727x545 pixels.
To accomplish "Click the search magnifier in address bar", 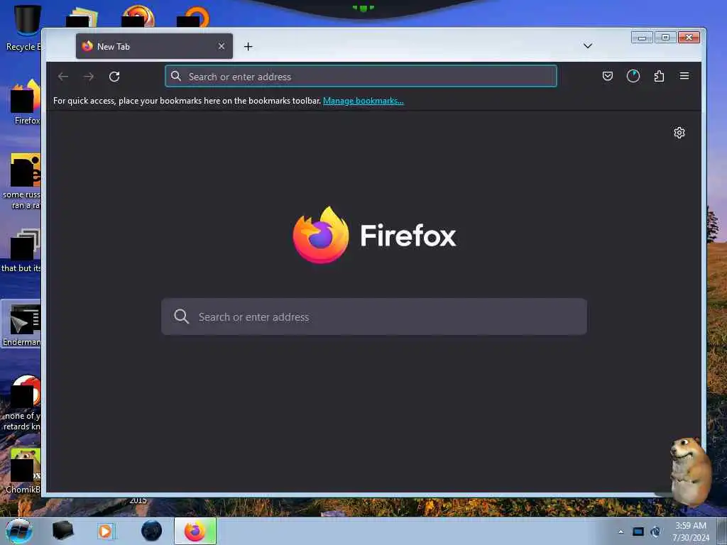I will 176,76.
